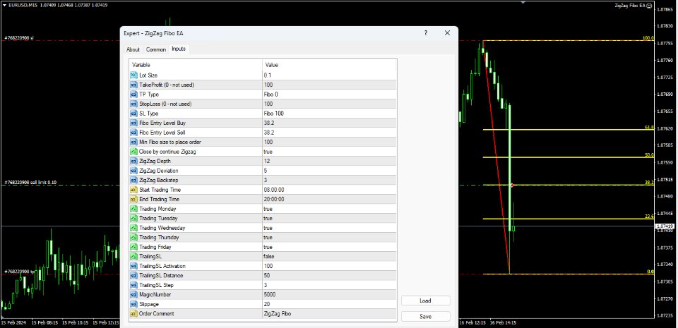Click the TakeProfit row type icon
The height and width of the screenshot is (328, 678).
pos(133,85)
